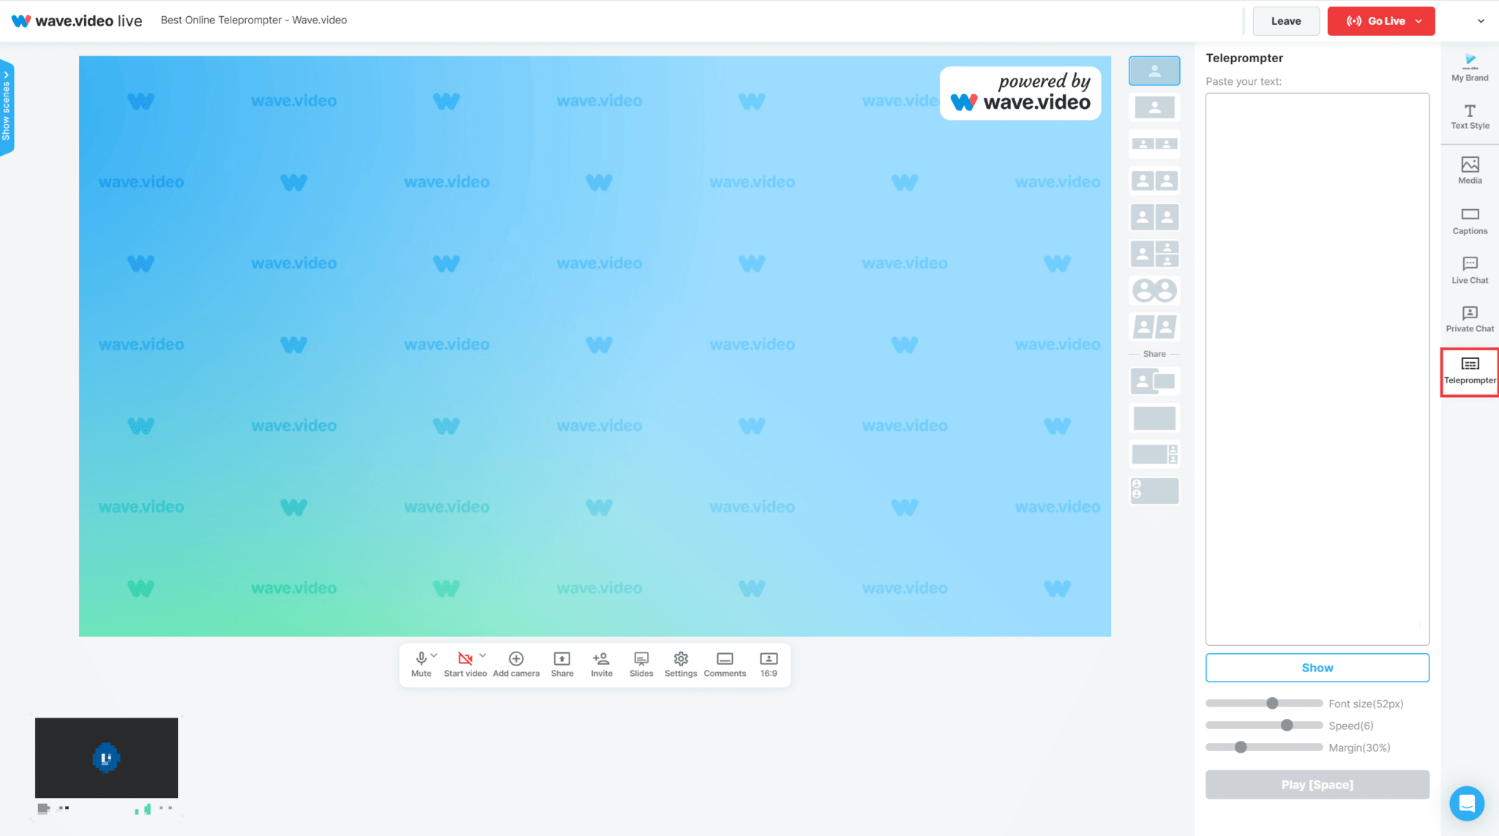The width and height of the screenshot is (1499, 836).
Task: Toggle Start video camera button
Action: click(464, 663)
